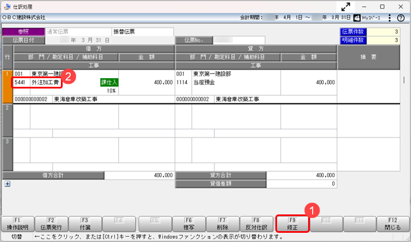The image size is (411, 242).
Task: Click F7 削除 function button
Action: pyautogui.click(x=222, y=224)
